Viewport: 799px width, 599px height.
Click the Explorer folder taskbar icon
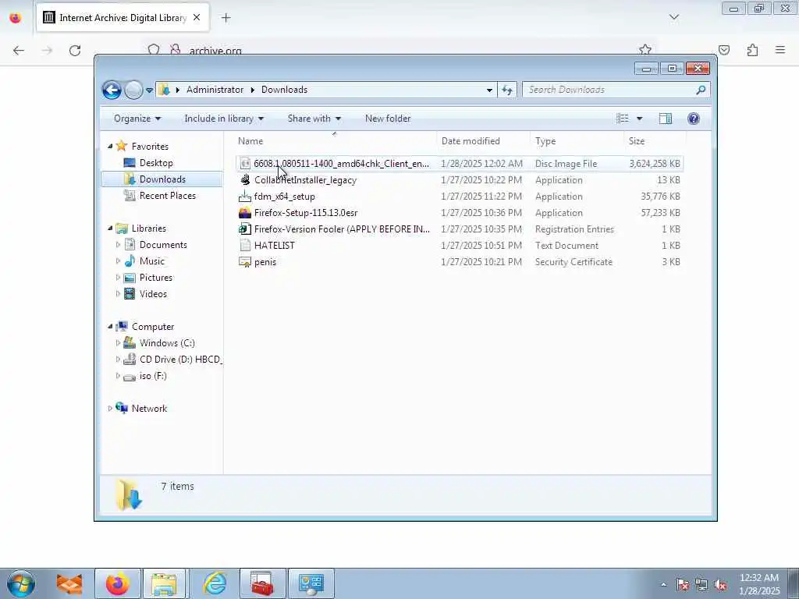click(165, 583)
